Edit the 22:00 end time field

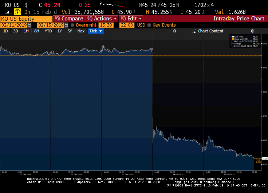click(127, 25)
